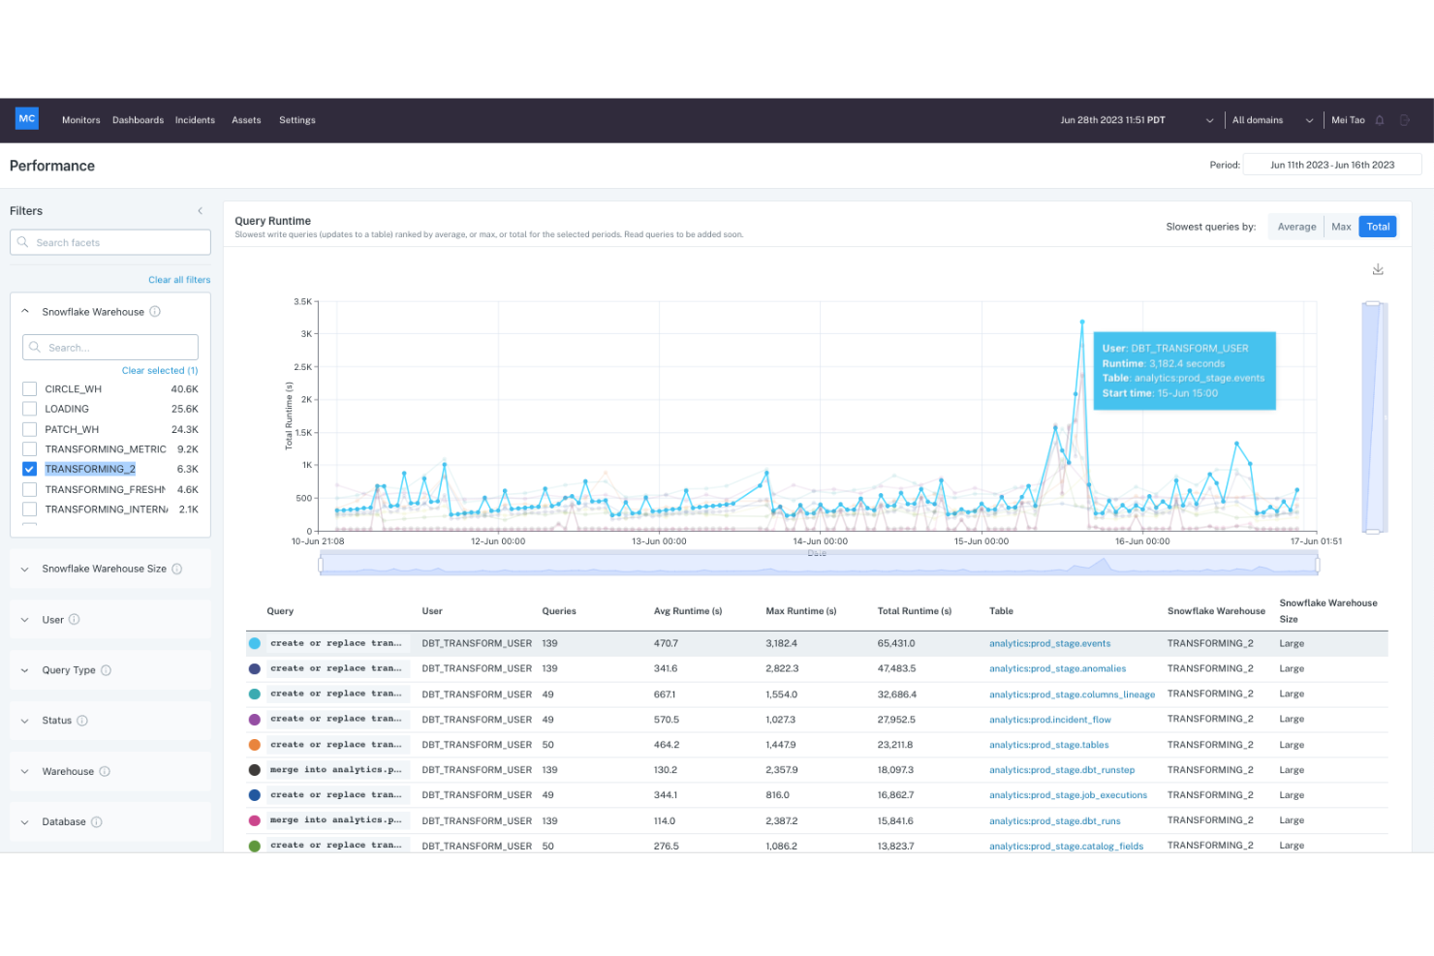
Task: Click Clear all filters link
Action: coord(179,280)
